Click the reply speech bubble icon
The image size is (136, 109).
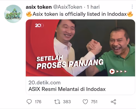click(x=29, y=102)
